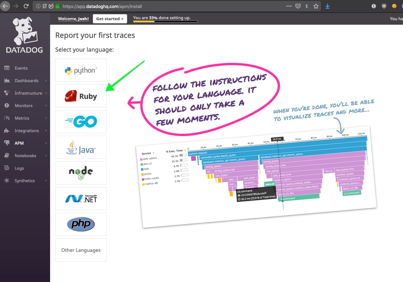Click the round extension icon left of uBlock
This screenshot has height=282, width=403.
coord(374,6)
